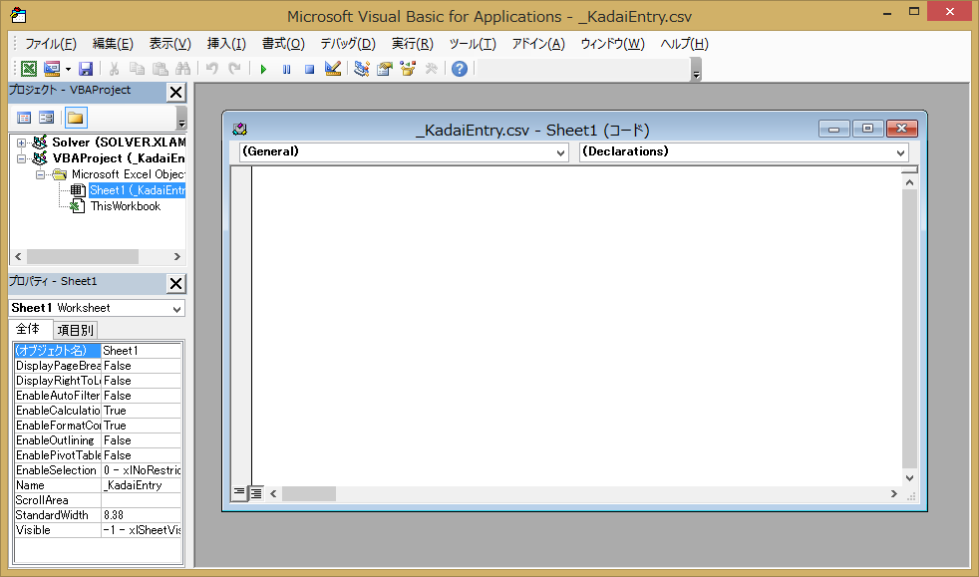Click the Cut scissors icon
Viewport: 979px width, 577px height.
coord(114,69)
